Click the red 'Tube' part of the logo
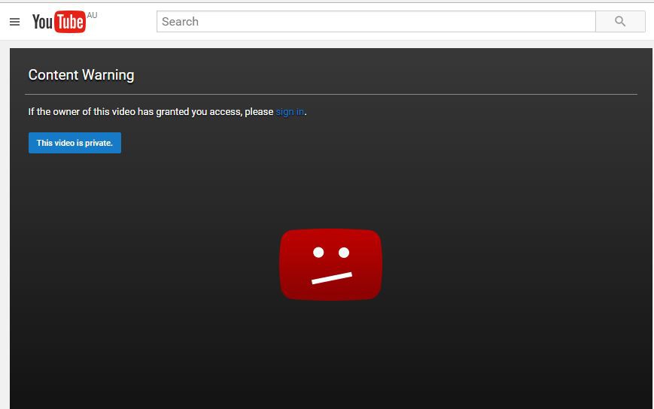The height and width of the screenshot is (409, 654). click(70, 23)
